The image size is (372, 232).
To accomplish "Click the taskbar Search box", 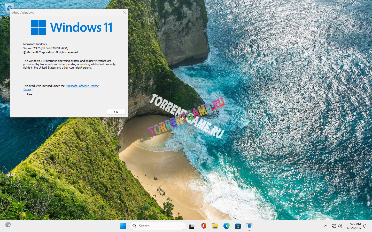I will pos(158,226).
